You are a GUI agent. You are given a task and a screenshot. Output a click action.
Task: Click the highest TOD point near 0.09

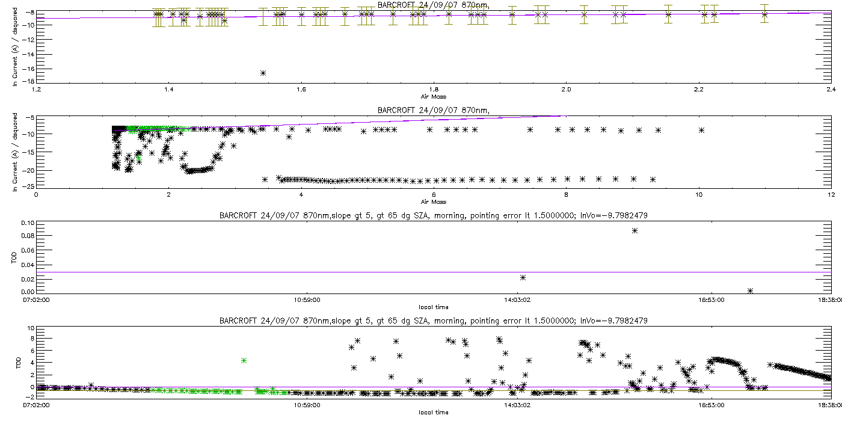point(635,230)
